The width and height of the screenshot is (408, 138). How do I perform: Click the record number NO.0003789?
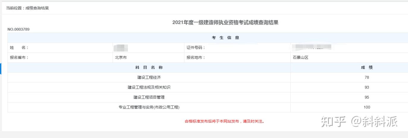pos(18,29)
